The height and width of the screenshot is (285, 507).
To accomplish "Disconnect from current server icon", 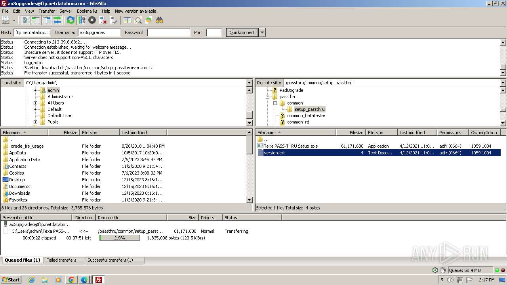I will (x=103, y=20).
